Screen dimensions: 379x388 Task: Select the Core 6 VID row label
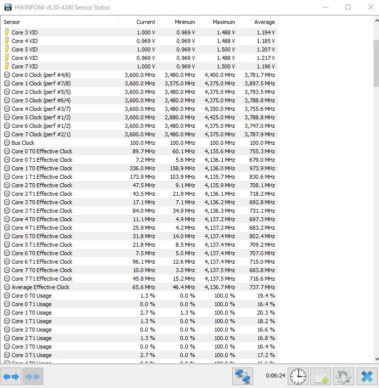pyautogui.click(x=25, y=58)
